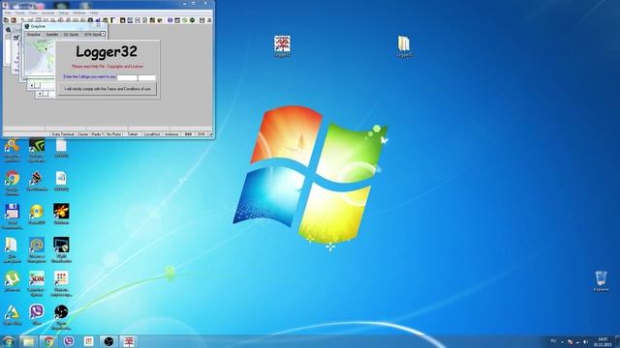
Task: Click the Data Terminal status bar panel
Action: point(63,134)
